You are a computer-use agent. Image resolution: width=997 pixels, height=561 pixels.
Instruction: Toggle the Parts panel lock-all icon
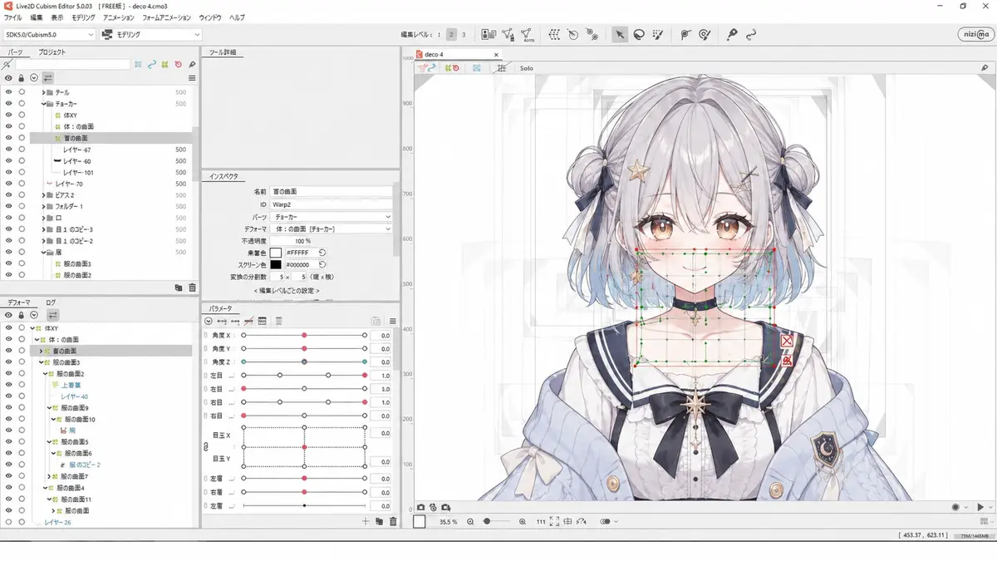tap(22, 78)
